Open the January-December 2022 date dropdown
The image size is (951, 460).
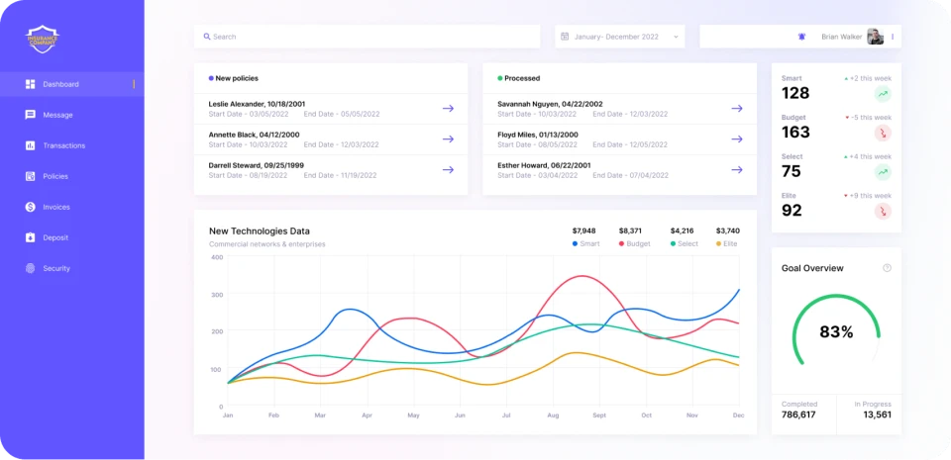pyautogui.click(x=620, y=37)
